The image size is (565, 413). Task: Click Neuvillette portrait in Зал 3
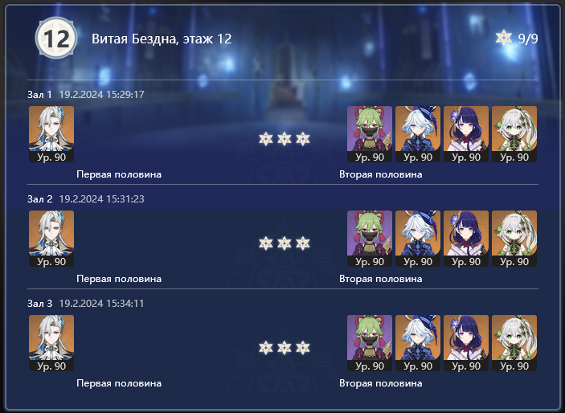click(51, 343)
